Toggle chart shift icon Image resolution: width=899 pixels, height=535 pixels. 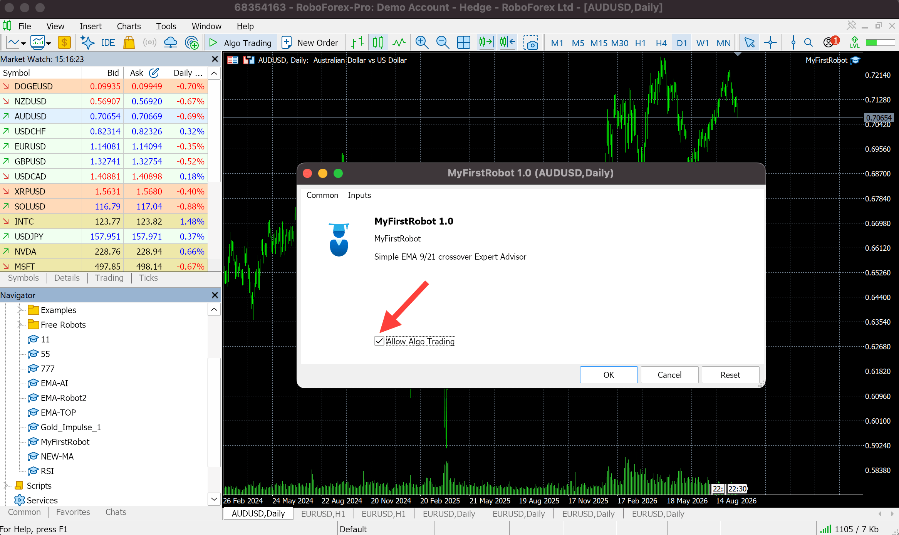pos(507,42)
